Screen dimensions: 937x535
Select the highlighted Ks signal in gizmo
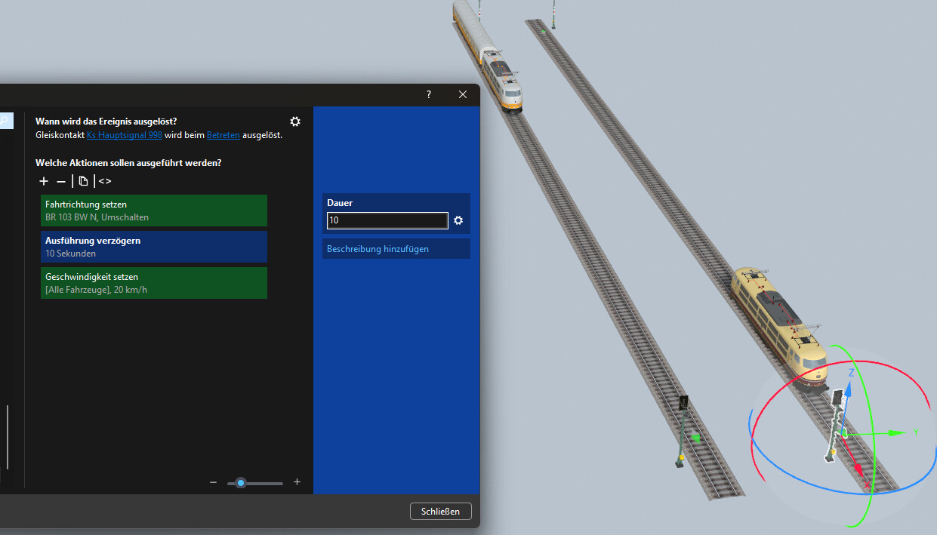pyautogui.click(x=834, y=426)
